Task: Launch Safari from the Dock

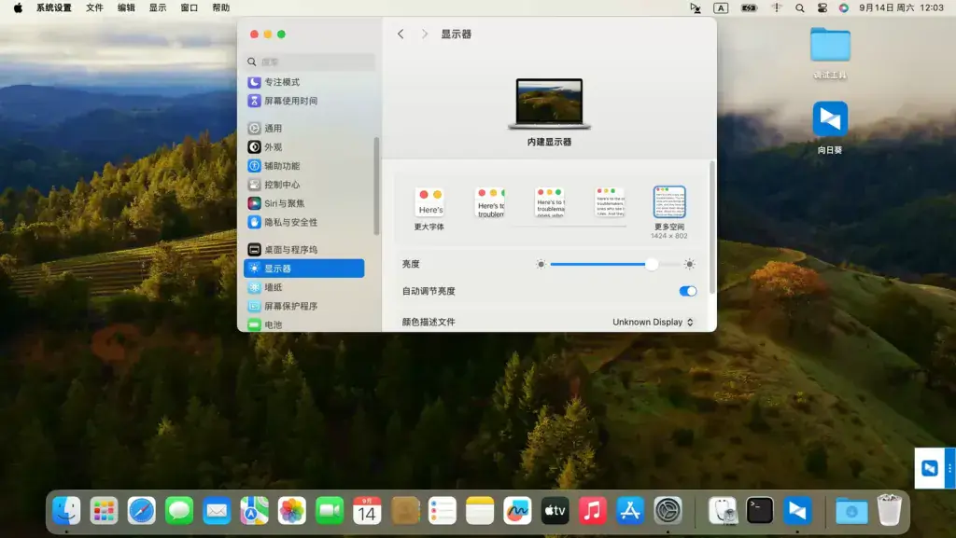Action: tap(142, 511)
